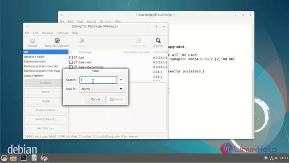This screenshot has height=163, width=289.
Task: Click the Mark All Upgrades icon
Action: 57,40
